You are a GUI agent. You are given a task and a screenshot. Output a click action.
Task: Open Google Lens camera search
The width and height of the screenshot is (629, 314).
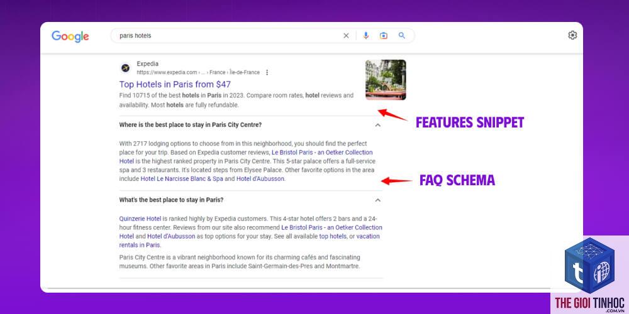point(384,36)
